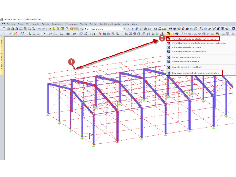The height and width of the screenshot is (177, 236).
Task: Click the isometric wireframe box icon
Action: (138, 34)
